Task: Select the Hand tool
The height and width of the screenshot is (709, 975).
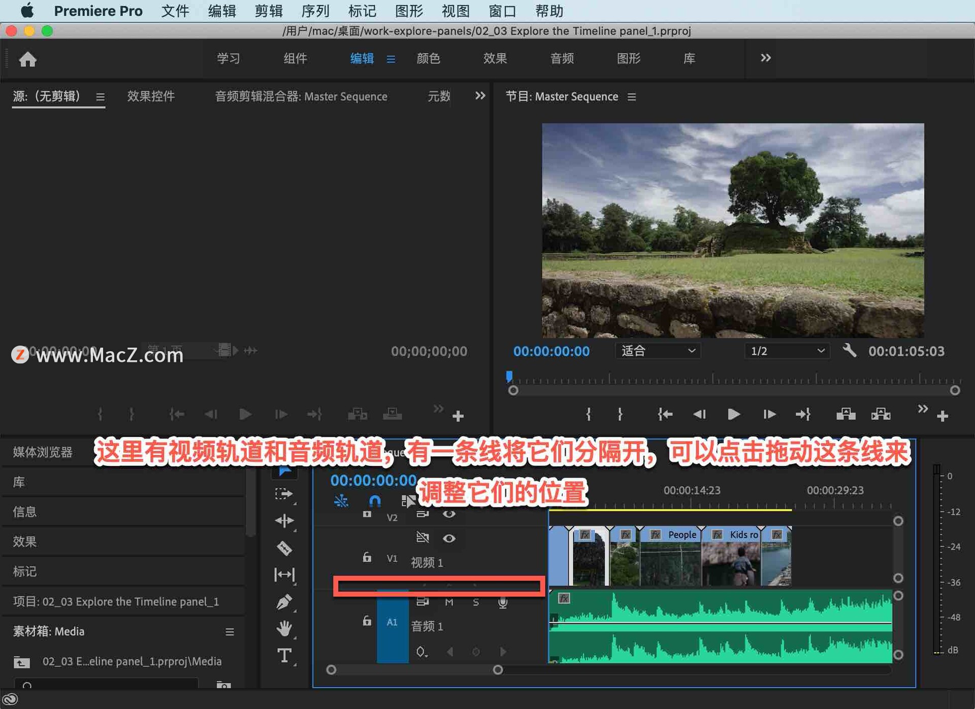Action: [284, 629]
